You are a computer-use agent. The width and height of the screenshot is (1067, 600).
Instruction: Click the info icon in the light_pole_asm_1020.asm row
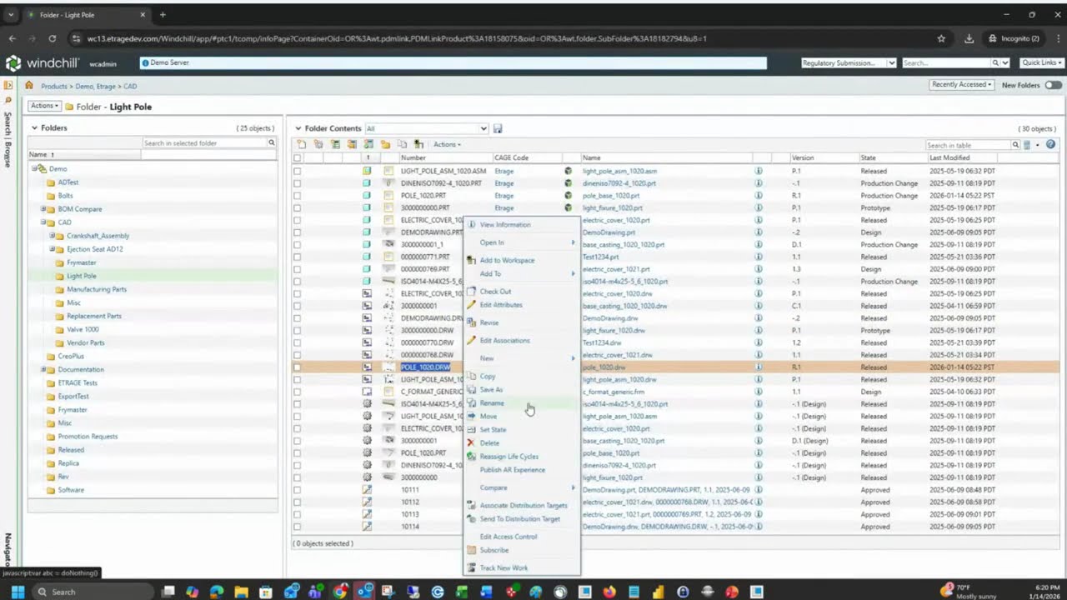click(759, 171)
